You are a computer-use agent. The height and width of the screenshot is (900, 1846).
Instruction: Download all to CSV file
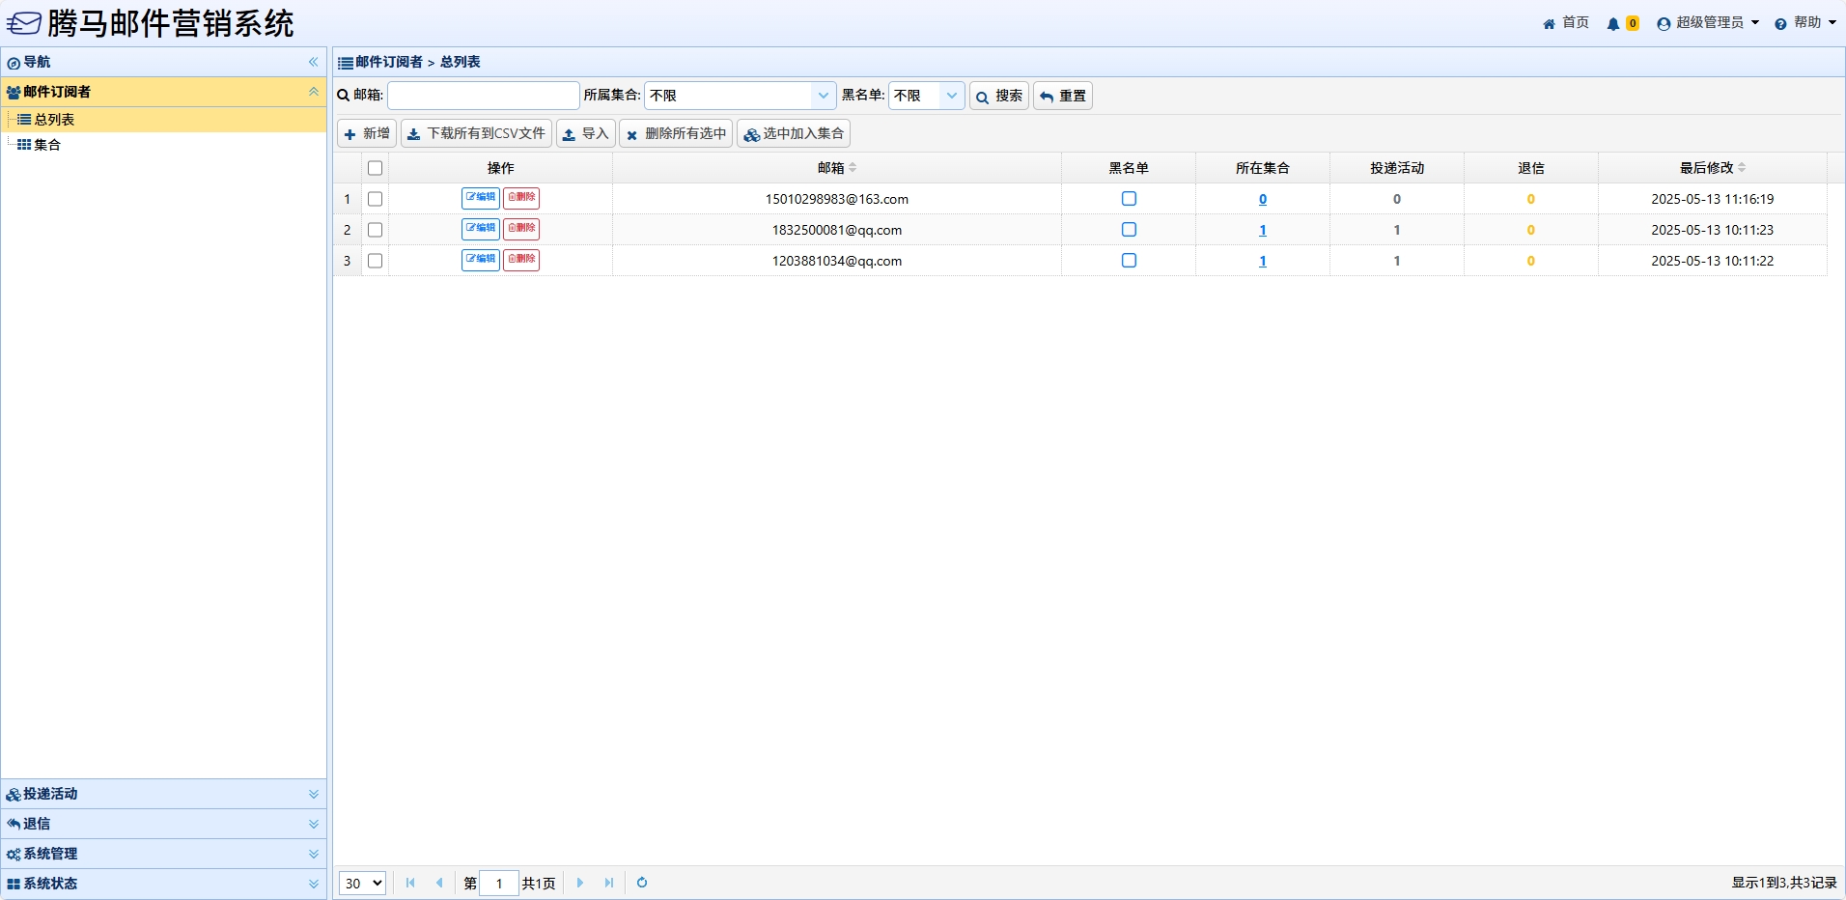(x=476, y=133)
